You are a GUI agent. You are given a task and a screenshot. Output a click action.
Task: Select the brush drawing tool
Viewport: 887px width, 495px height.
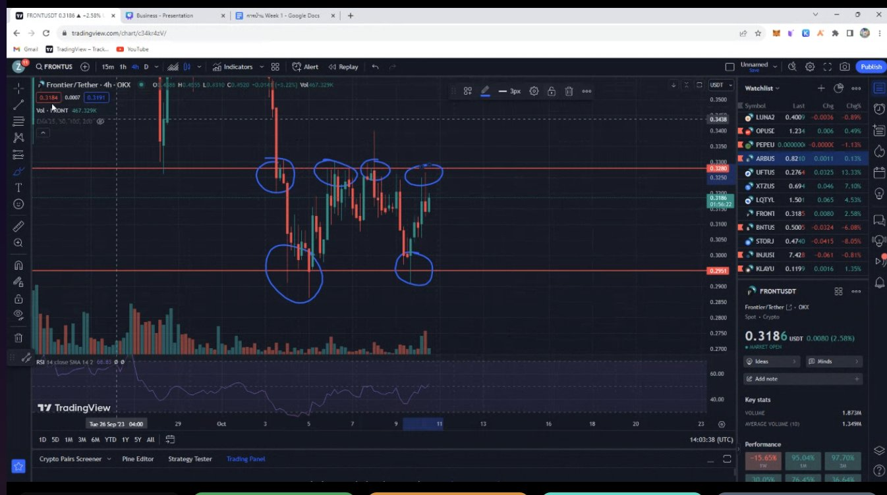coord(18,171)
